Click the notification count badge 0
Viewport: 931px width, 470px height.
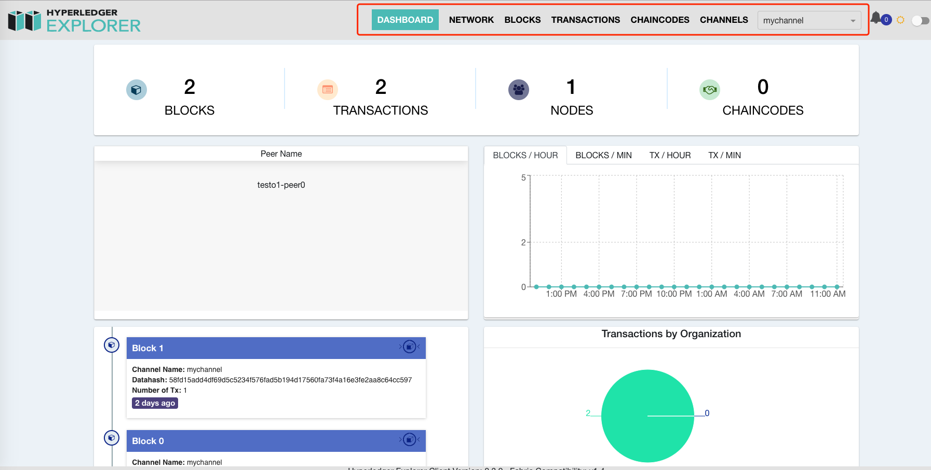tap(886, 20)
